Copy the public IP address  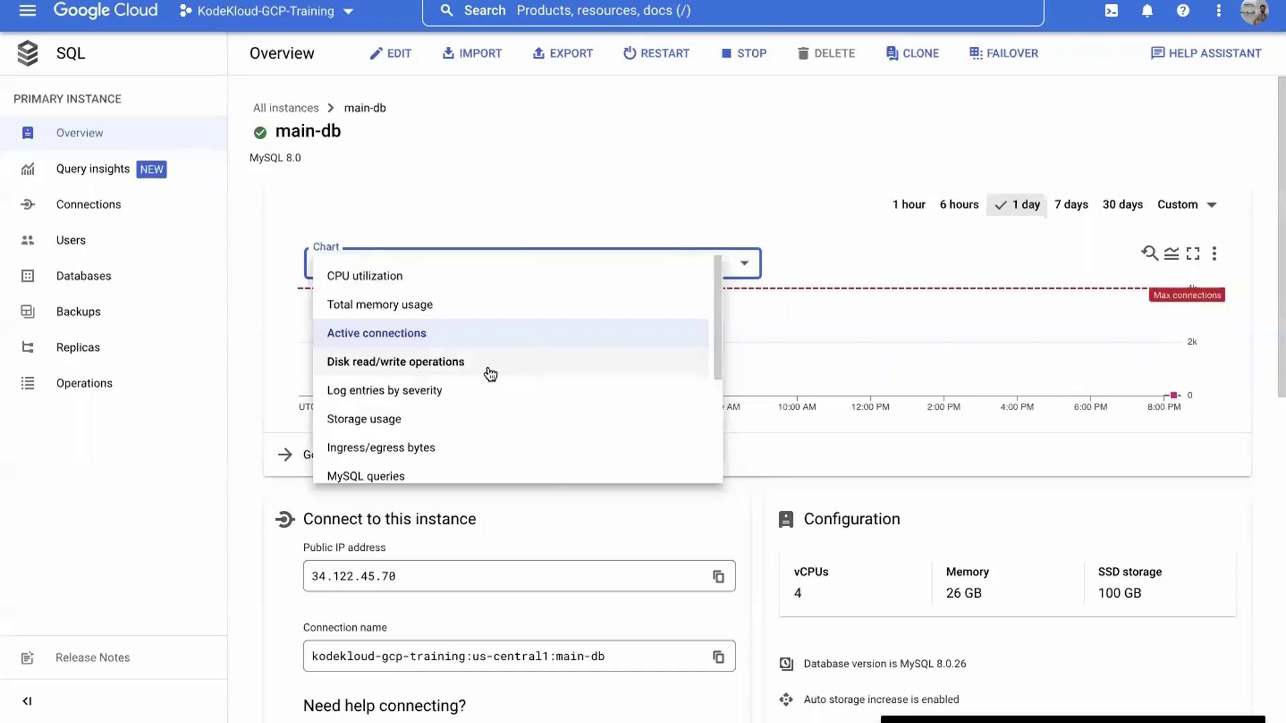click(718, 576)
